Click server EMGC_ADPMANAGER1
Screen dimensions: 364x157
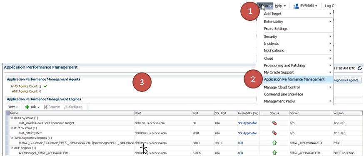pyautogui.click(x=305, y=153)
